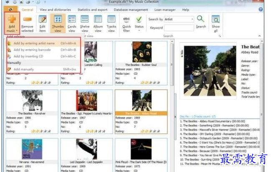Open Database management tab
The height and width of the screenshot is (172, 271).
(131, 10)
